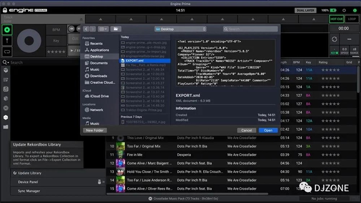Select track 10 Too Far / Original Mix
This screenshot has width=361, height=203.
tap(143, 146)
